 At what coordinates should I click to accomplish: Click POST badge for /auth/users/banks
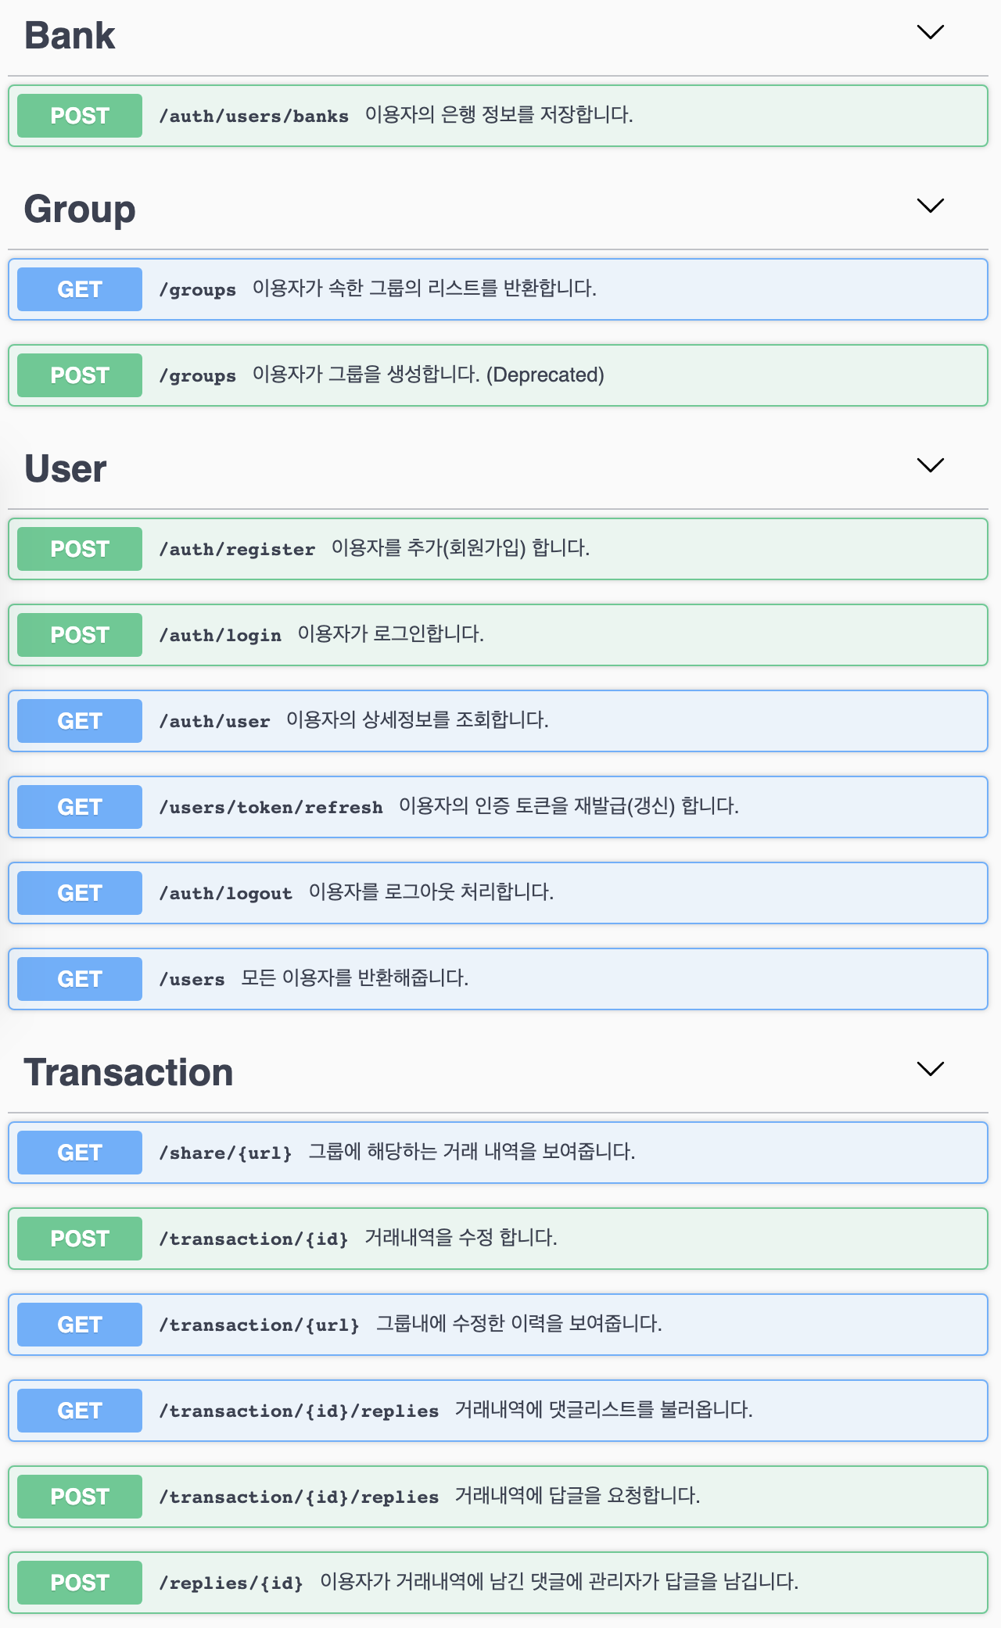click(x=80, y=116)
